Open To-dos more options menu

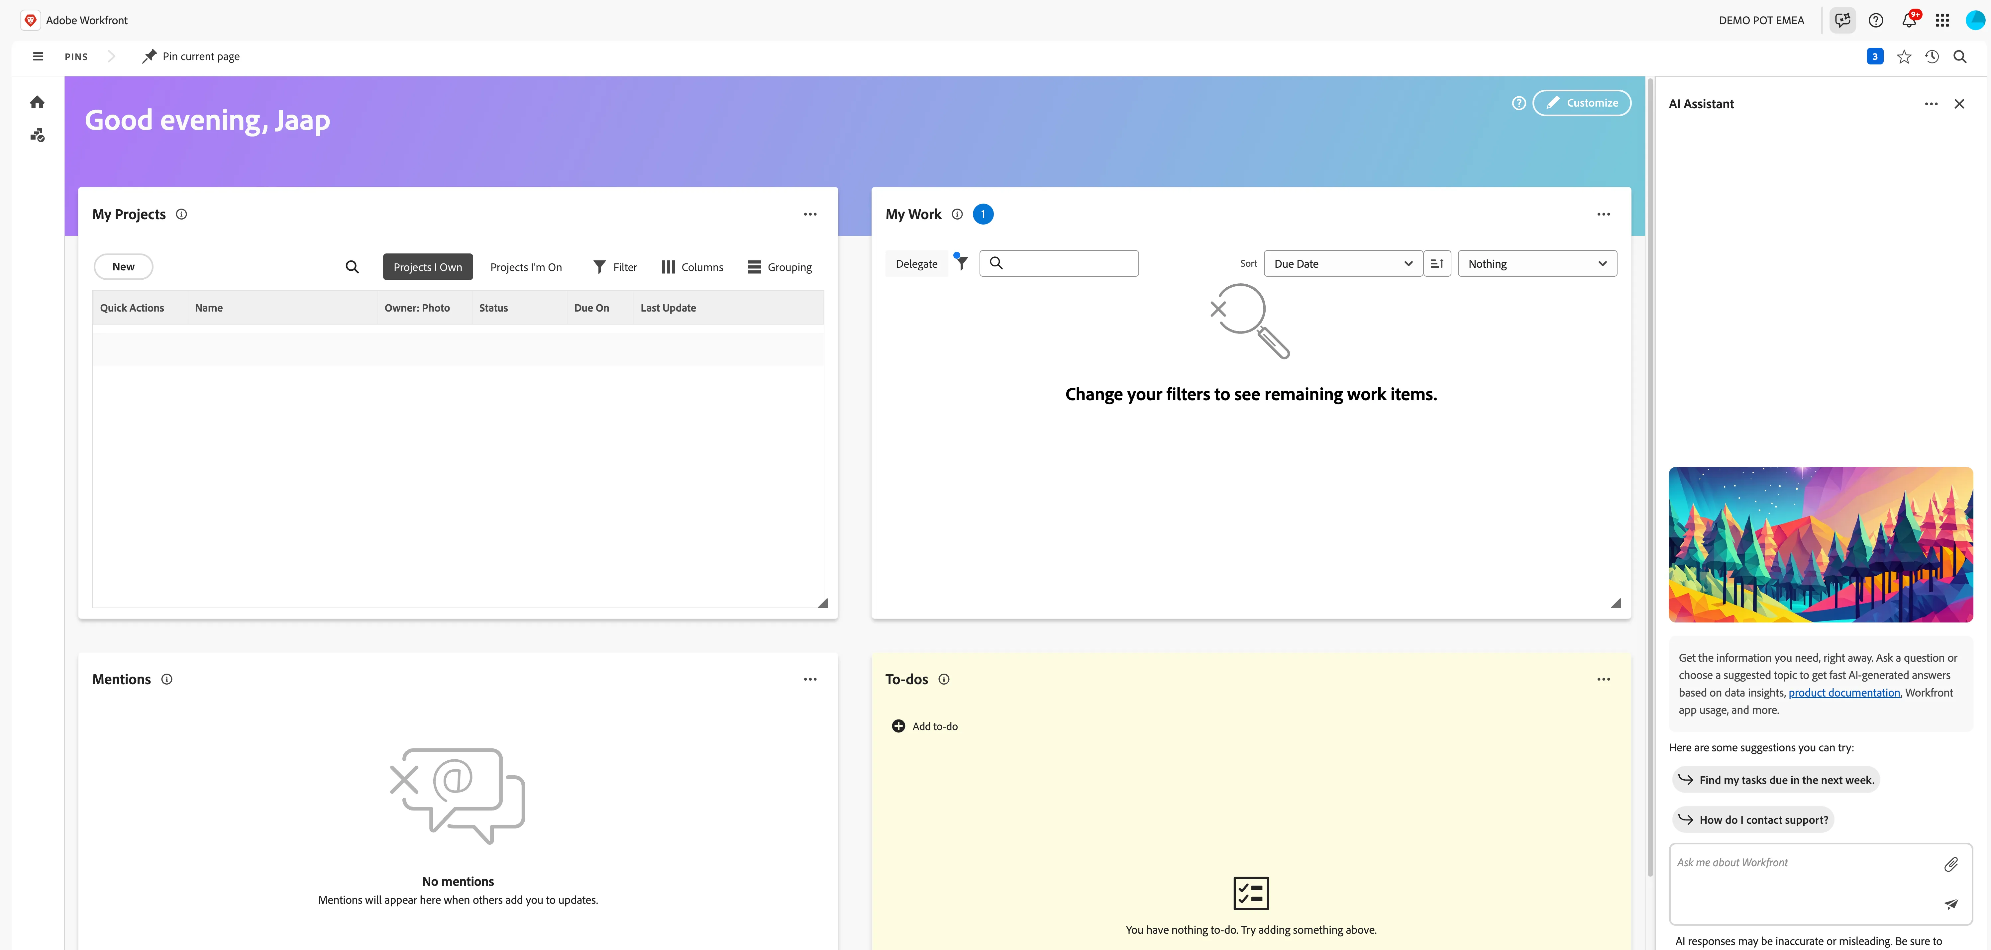(1604, 680)
